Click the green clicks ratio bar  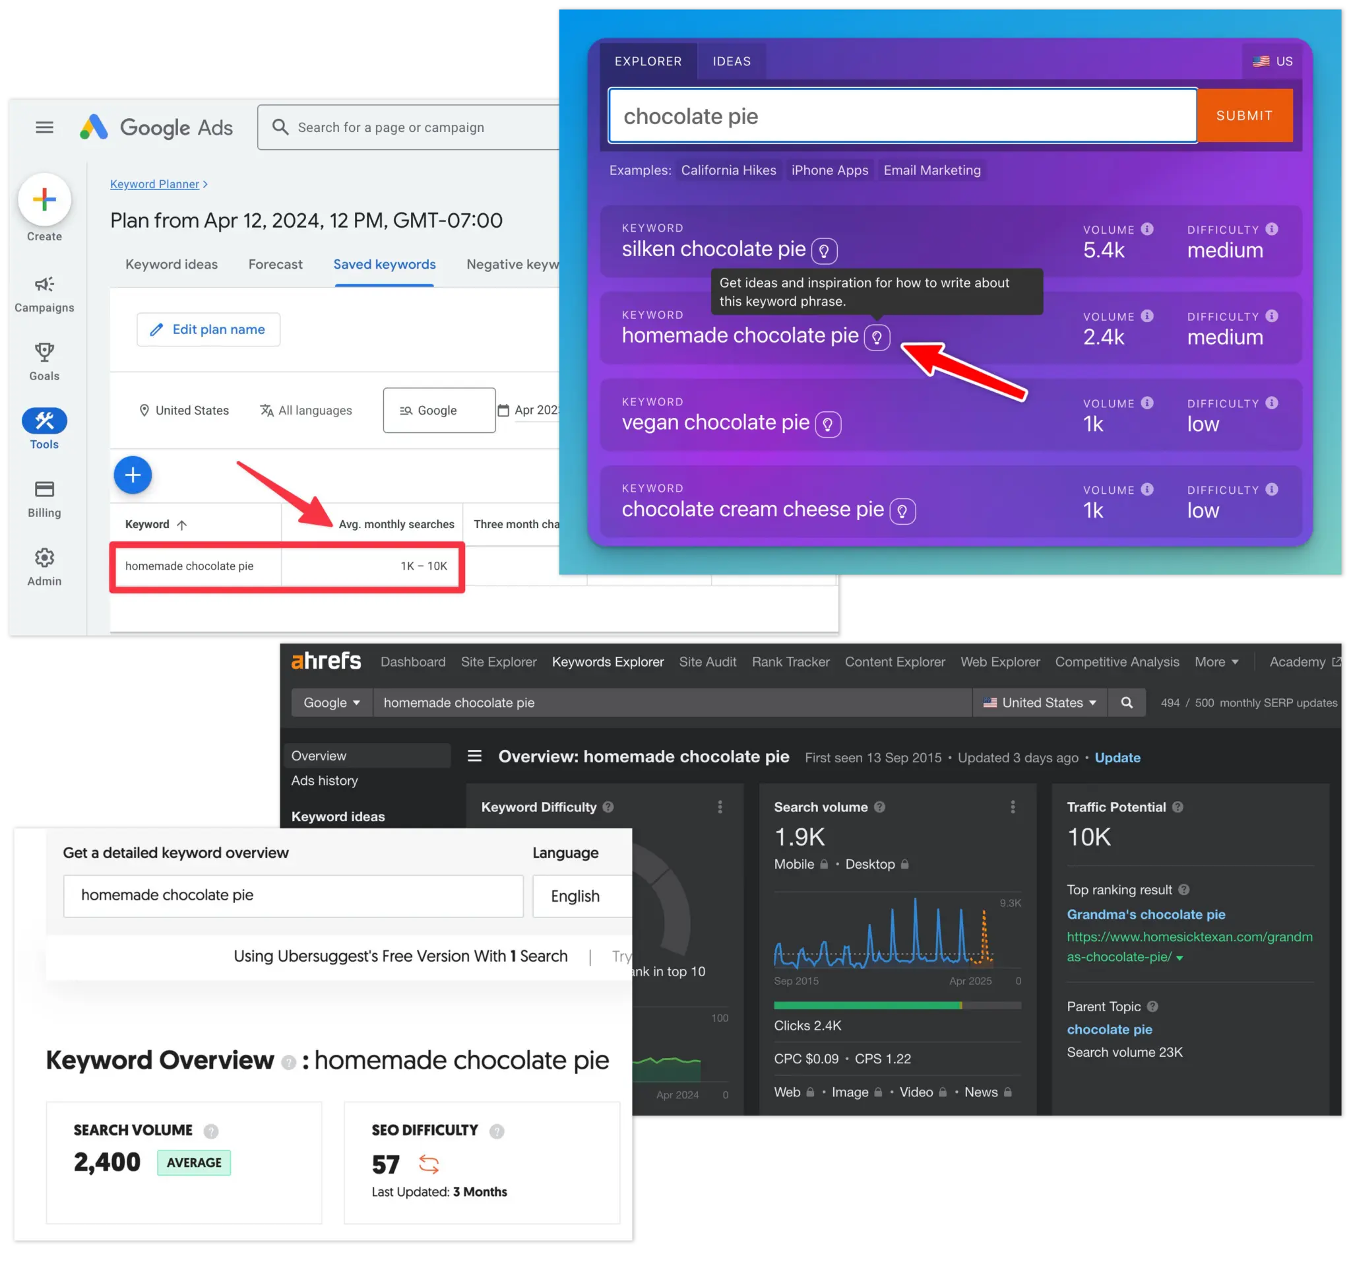868,1005
